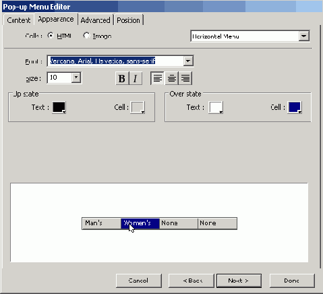Open the Position tab
This screenshot has width=323, height=294.
point(128,20)
